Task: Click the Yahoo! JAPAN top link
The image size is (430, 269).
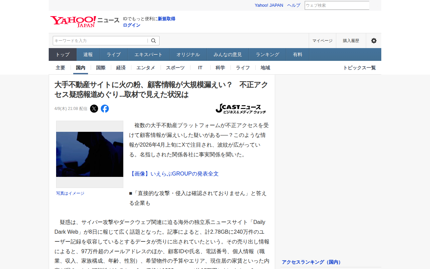Action: tap(269, 5)
